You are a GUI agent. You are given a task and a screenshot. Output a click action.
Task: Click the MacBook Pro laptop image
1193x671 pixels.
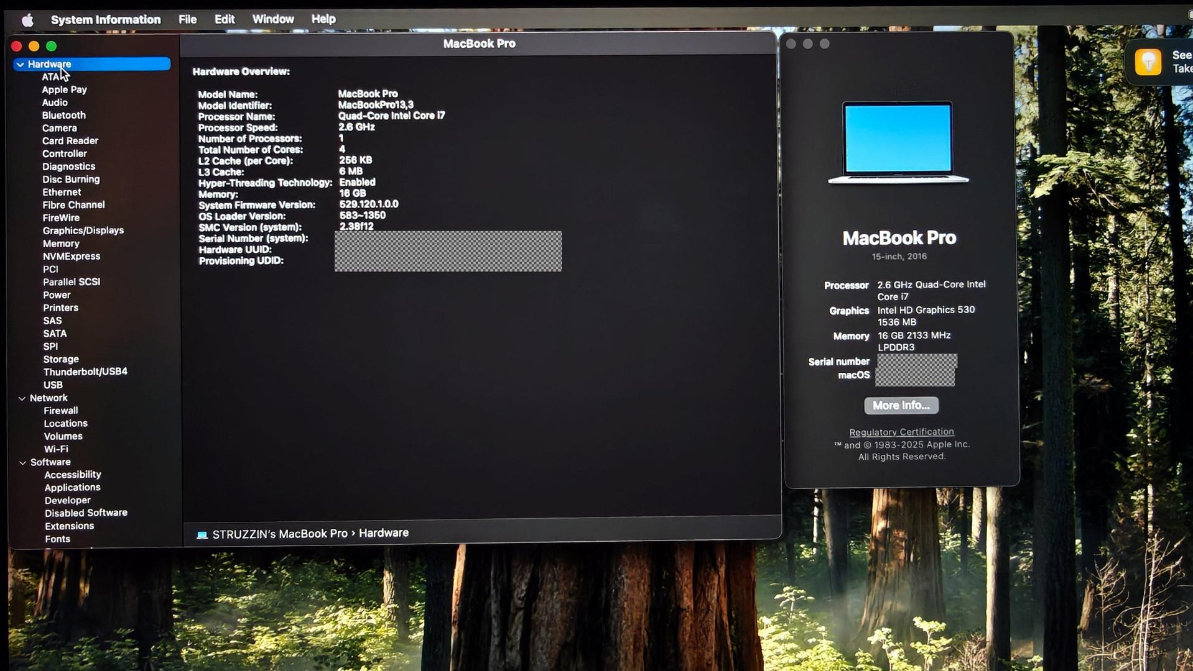898,142
